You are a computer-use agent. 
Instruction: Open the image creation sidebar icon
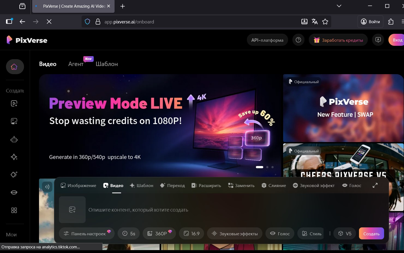[x=14, y=121]
